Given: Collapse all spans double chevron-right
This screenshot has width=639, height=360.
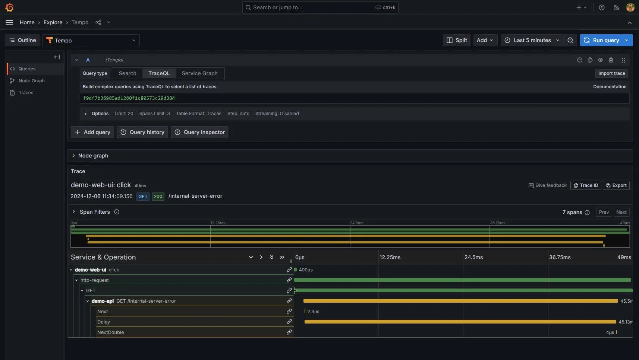Looking at the screenshot, I should [x=282, y=257].
